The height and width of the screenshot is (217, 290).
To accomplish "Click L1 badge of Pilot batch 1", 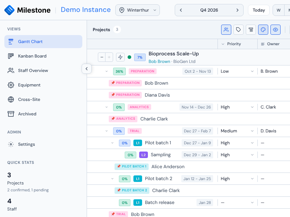I will tap(138, 143).
